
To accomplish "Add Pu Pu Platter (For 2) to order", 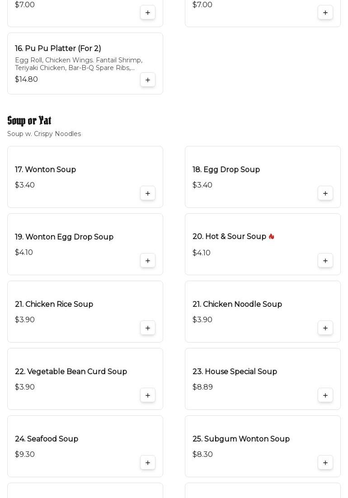I will [148, 80].
